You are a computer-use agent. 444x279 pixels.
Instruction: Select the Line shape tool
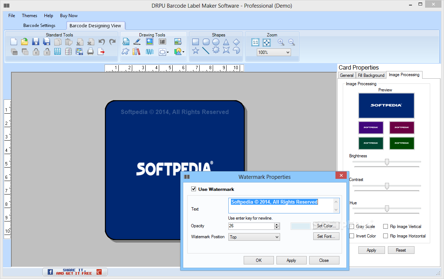tap(206, 51)
